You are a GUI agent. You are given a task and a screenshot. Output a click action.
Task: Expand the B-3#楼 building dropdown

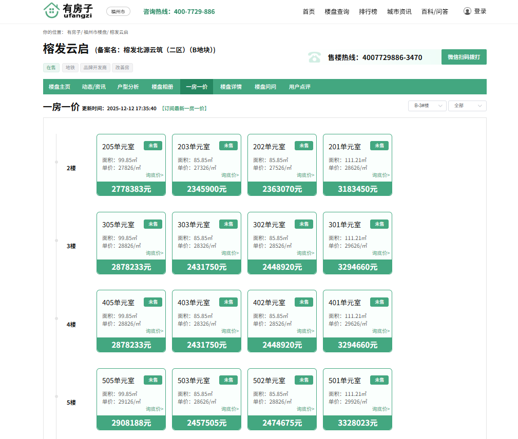(x=427, y=106)
